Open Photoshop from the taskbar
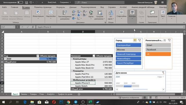The image size is (186, 105). [x=61, y=102]
